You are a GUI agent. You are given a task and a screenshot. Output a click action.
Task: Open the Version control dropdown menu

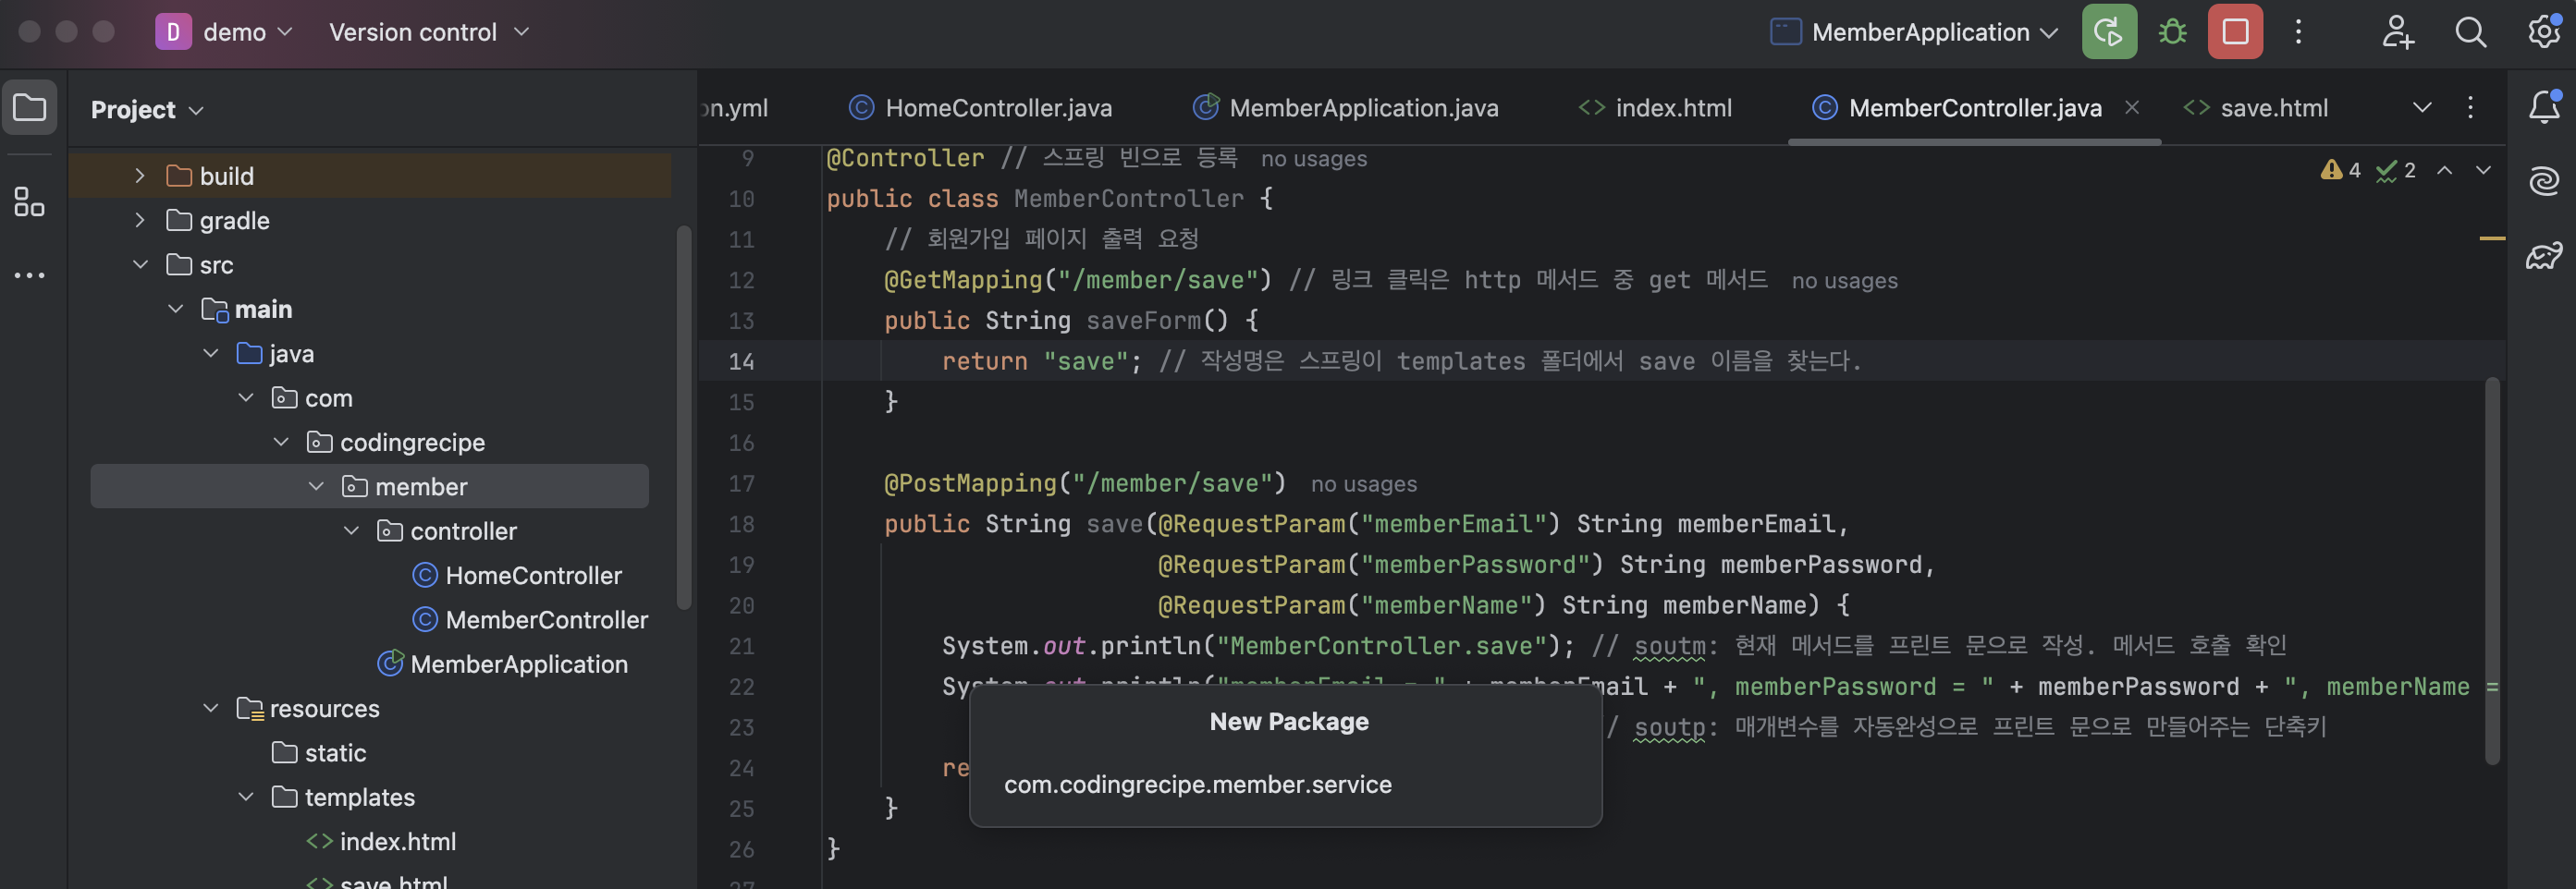428,32
